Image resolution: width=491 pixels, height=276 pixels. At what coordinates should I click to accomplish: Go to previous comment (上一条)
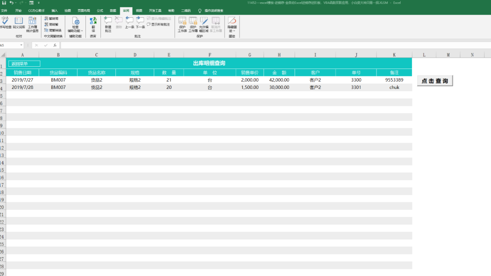[x=129, y=23]
